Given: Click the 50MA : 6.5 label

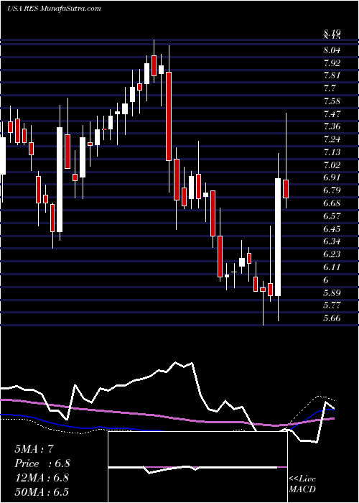Looking at the screenshot, I should click(x=42, y=492).
